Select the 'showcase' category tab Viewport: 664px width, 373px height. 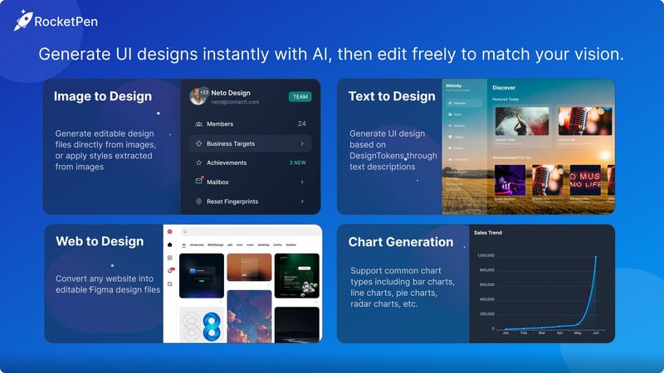point(196,245)
